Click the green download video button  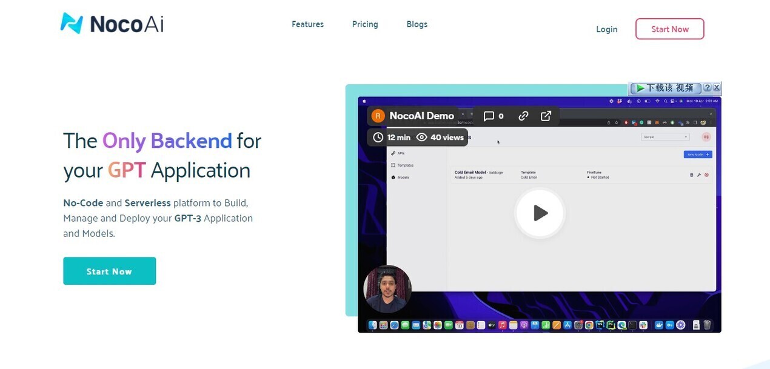pyautogui.click(x=665, y=88)
